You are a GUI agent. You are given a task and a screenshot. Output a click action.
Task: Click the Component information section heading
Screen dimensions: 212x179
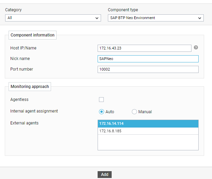click(x=33, y=35)
